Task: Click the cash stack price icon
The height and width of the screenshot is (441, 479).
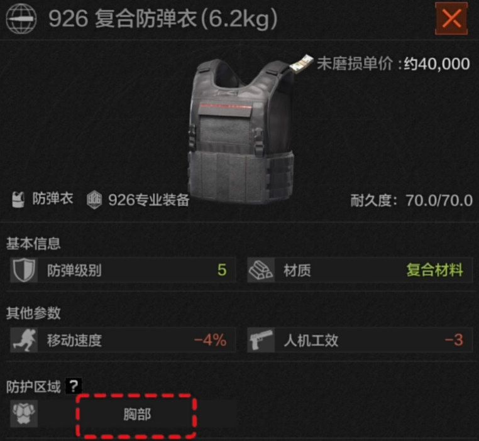Action: pyautogui.click(x=302, y=64)
